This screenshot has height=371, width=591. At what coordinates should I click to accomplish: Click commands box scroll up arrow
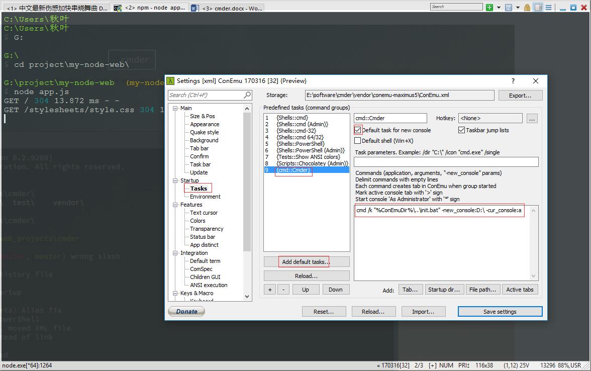click(533, 210)
